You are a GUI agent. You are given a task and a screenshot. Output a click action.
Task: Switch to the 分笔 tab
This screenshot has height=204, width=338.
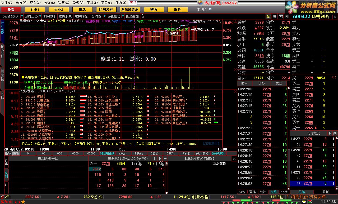click(x=302, y=192)
